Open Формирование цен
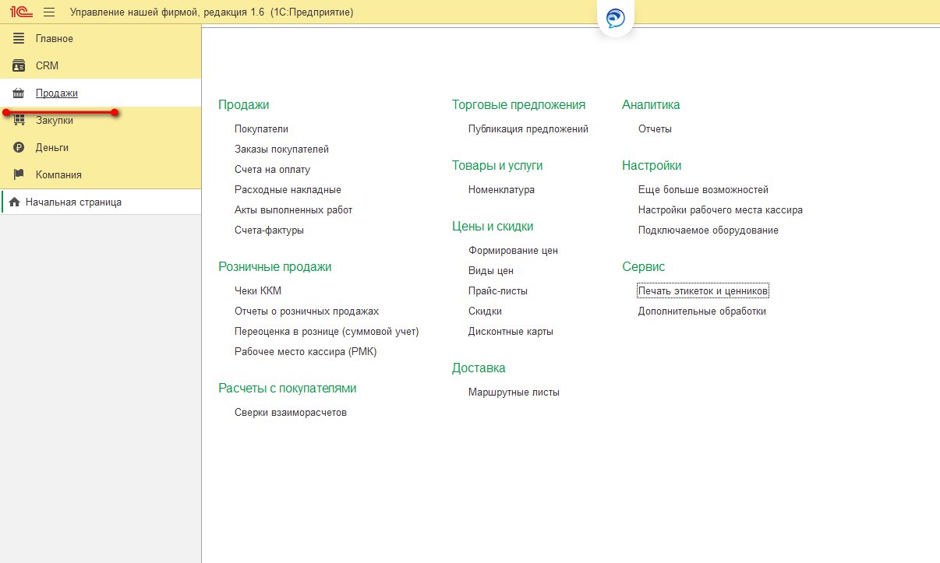 click(513, 251)
